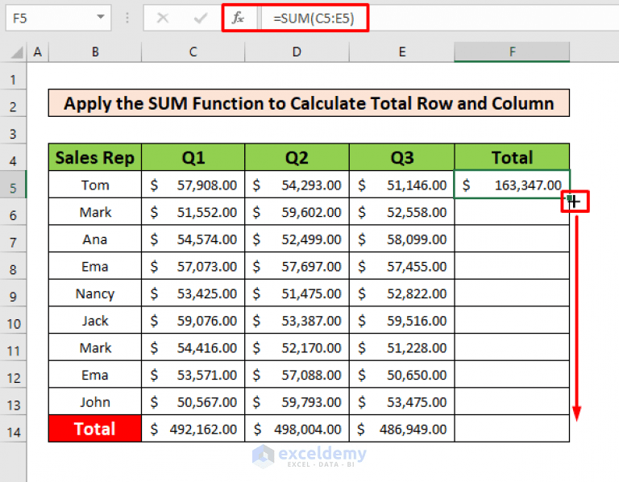Screen dimensions: 619x482
Task: Confirm entry with the checkmark icon
Action: [201, 18]
